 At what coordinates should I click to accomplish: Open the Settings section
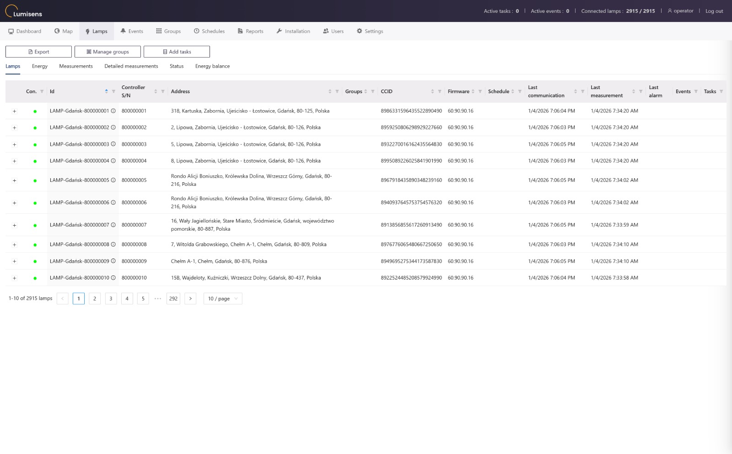coord(370,31)
